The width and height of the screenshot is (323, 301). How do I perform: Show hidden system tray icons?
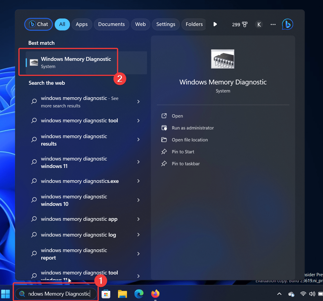[279, 294]
